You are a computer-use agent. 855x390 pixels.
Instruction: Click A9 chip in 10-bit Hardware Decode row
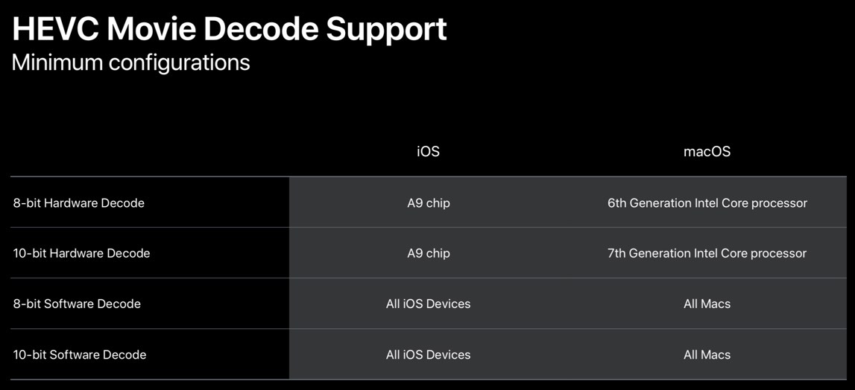click(x=429, y=254)
